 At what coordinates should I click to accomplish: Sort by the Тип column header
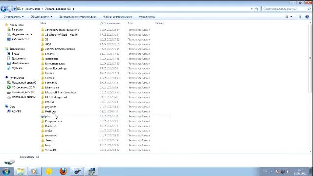[130, 23]
